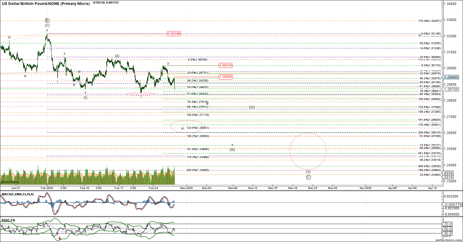Click the US Dollar/British Pound chart title
Image resolution: width=463 pixels, height=242 pixels.
(46, 4)
